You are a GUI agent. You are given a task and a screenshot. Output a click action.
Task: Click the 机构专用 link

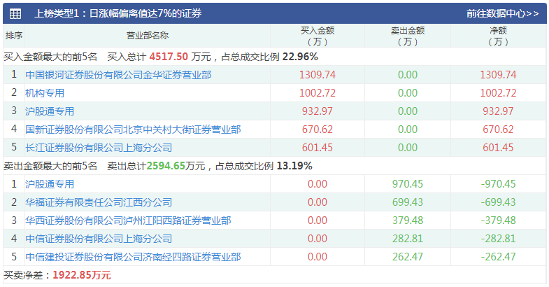(x=45, y=92)
